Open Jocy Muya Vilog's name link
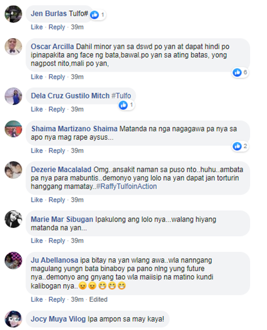This screenshot has height=330, width=267. click(x=58, y=319)
